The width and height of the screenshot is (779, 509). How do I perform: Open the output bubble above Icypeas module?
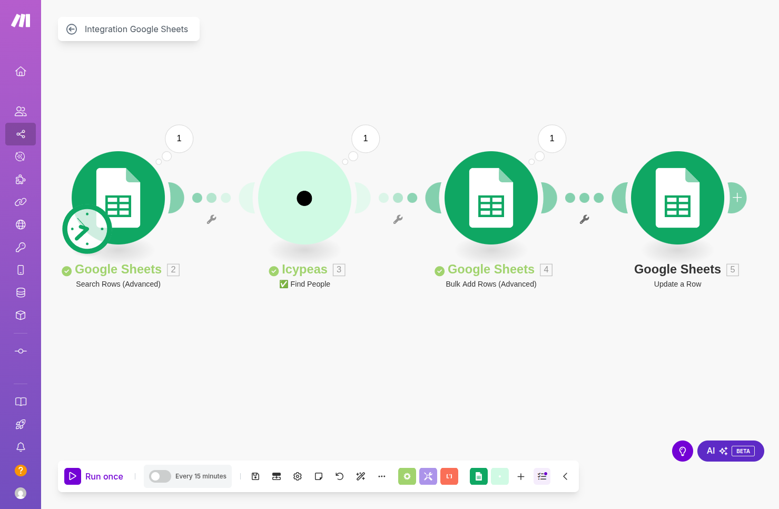pos(366,139)
